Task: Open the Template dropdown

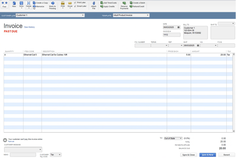Action: pyautogui.click(x=147, y=15)
